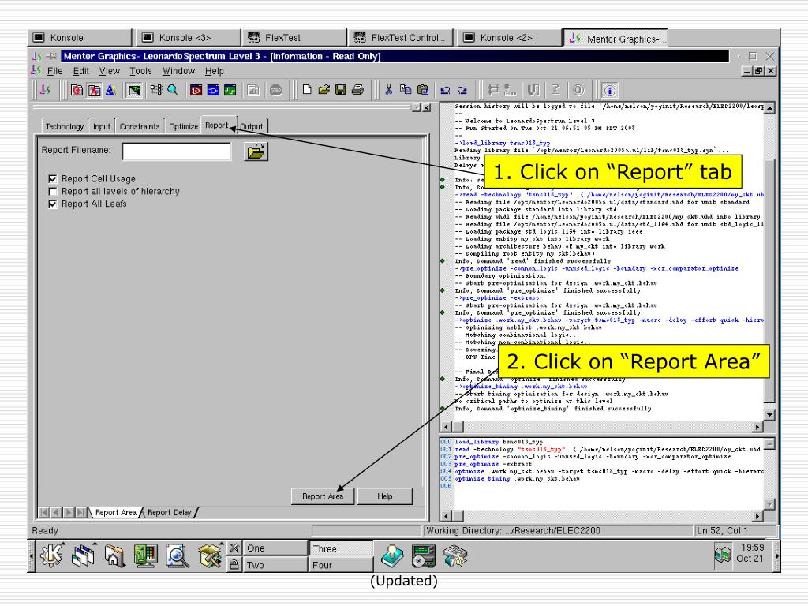
Task: Select the Report tab
Action: 216,125
